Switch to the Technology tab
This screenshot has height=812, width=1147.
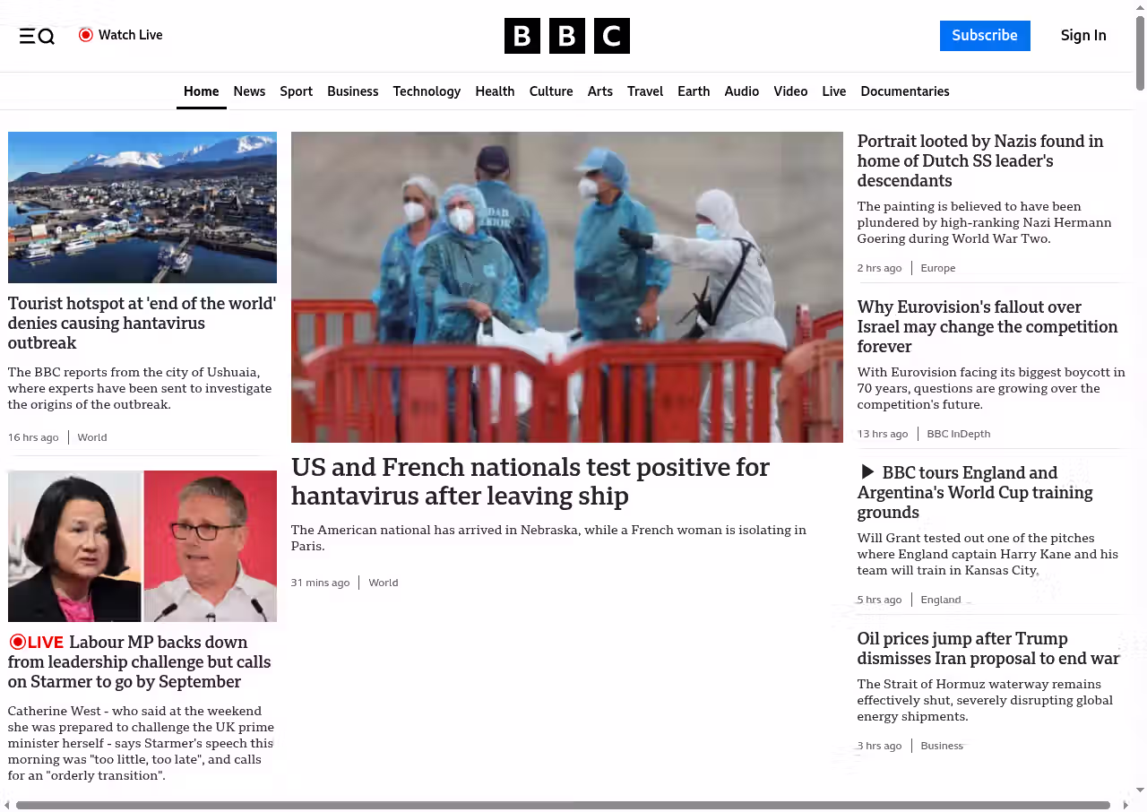427,91
